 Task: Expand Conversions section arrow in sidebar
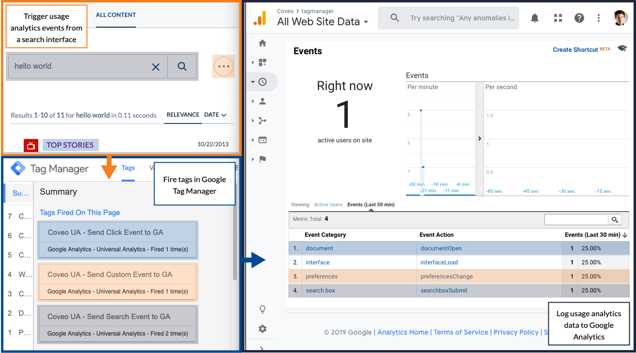[252, 159]
